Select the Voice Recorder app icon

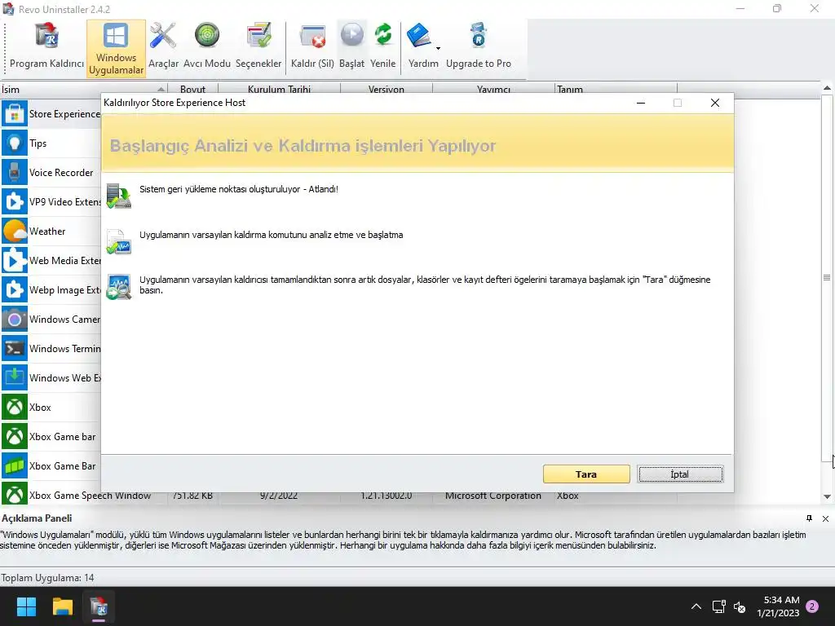tap(15, 173)
